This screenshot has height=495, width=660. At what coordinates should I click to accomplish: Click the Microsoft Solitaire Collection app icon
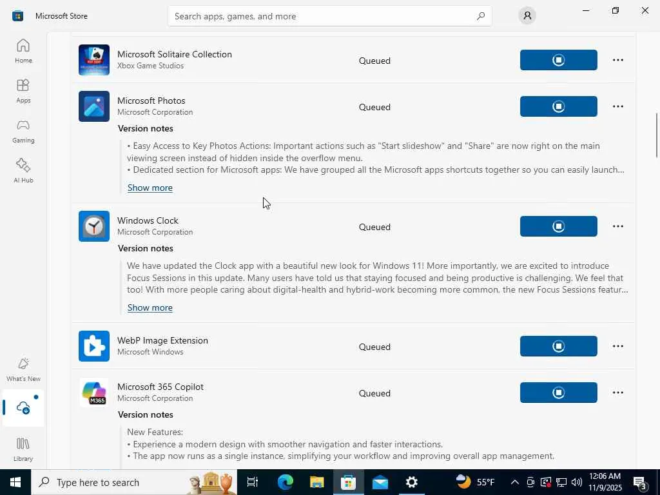click(94, 60)
